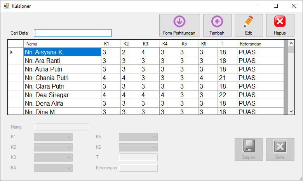Click the T column header
Viewport: 303px width, 181px height.
tap(227, 44)
